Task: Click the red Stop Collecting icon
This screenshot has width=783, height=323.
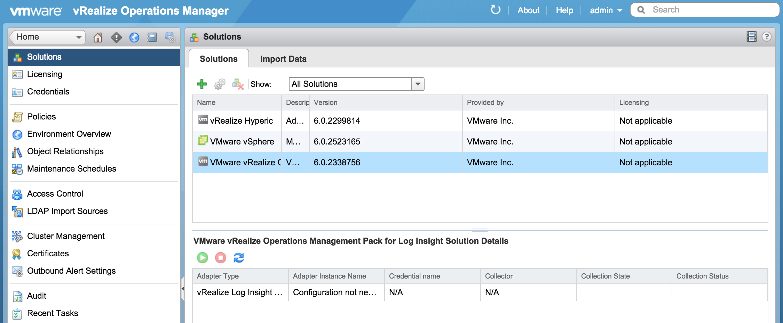Action: [x=221, y=258]
